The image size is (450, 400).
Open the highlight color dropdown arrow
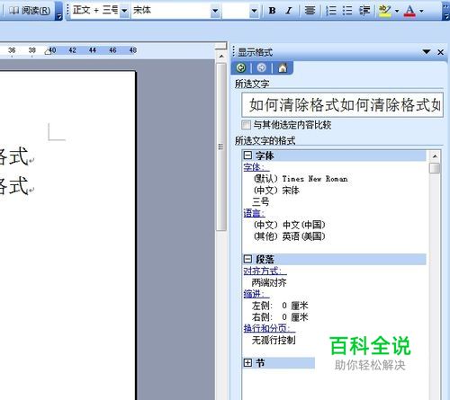click(397, 11)
